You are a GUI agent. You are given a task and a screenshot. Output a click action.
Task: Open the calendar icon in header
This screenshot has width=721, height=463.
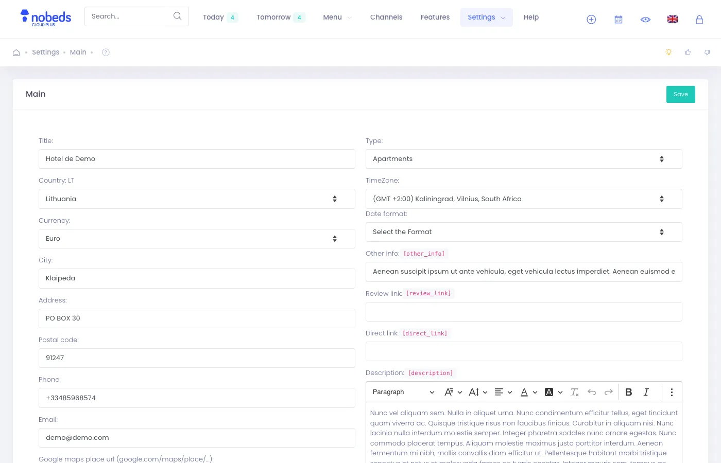pos(619,20)
